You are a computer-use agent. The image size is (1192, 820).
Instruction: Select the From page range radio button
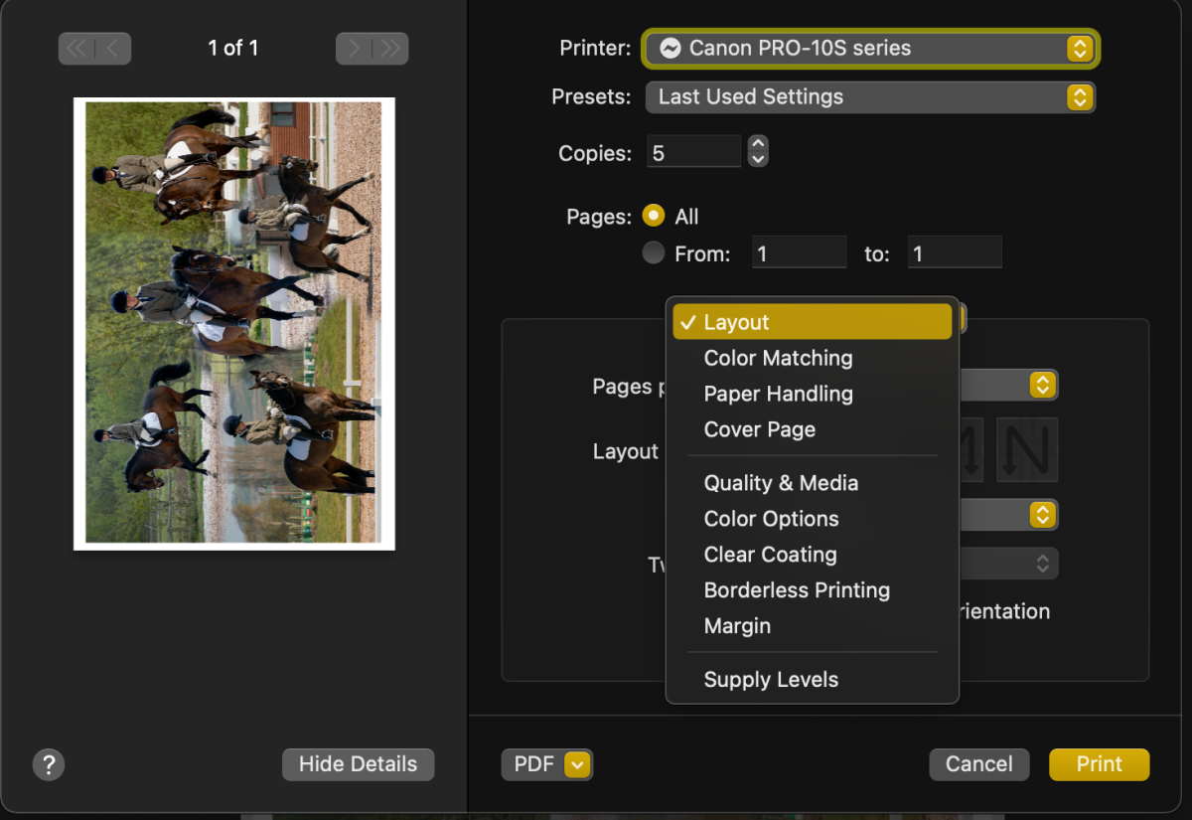pyautogui.click(x=654, y=253)
